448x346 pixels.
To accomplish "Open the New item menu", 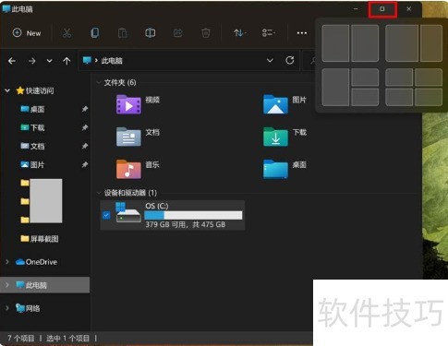I will 27,33.
